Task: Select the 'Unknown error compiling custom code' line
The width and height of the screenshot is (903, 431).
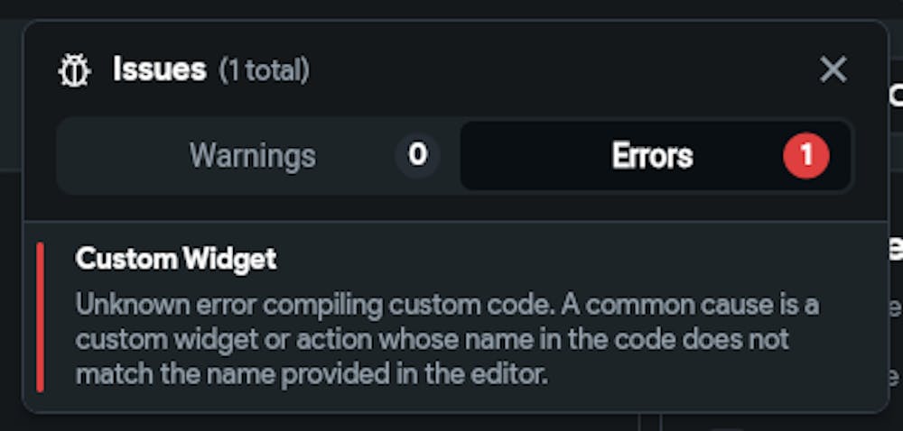Action: point(447,305)
